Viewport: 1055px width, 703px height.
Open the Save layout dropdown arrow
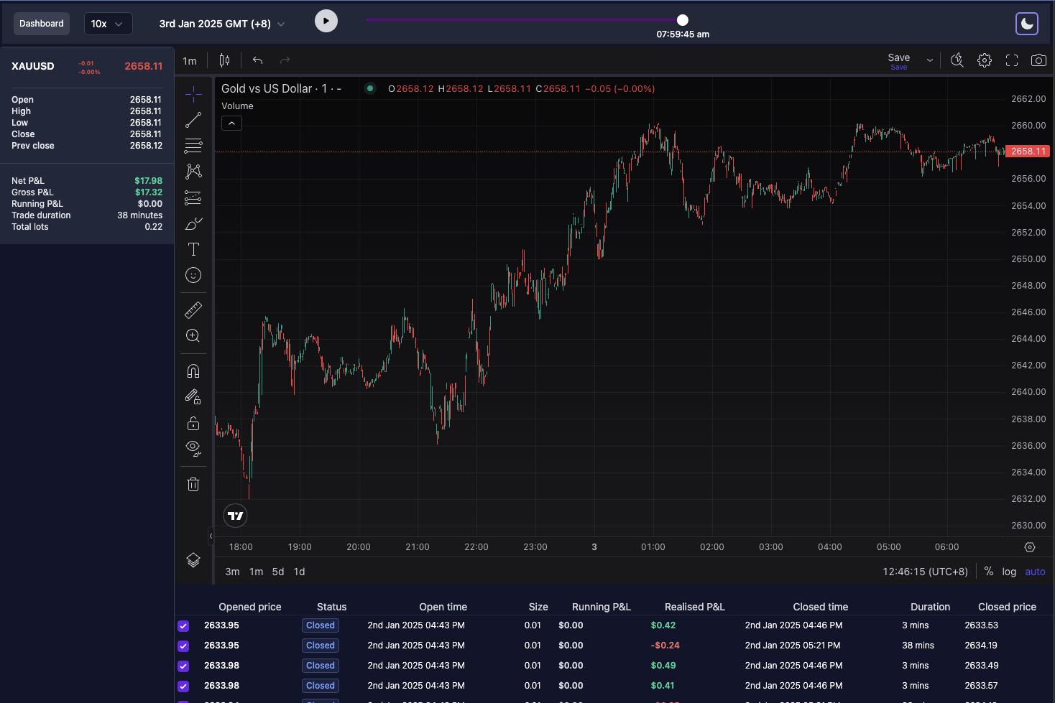pyautogui.click(x=930, y=60)
